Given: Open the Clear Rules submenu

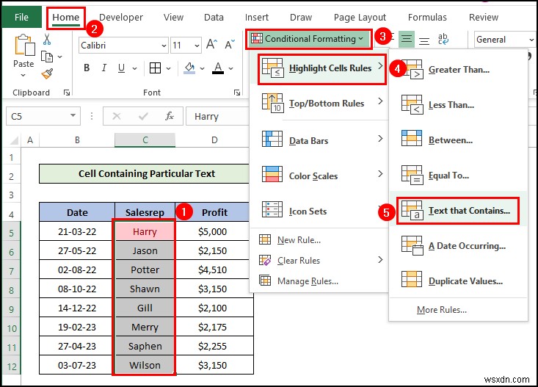Looking at the screenshot, I should (x=321, y=260).
